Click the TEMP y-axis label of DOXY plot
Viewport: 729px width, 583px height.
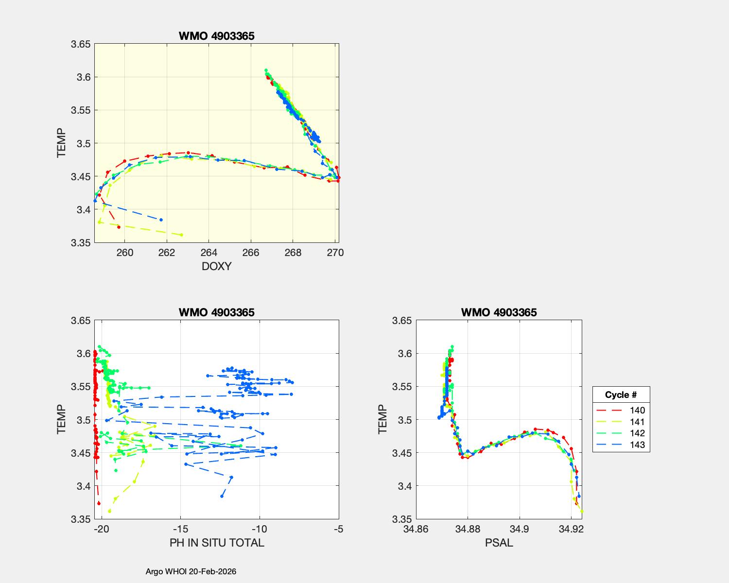click(x=61, y=143)
